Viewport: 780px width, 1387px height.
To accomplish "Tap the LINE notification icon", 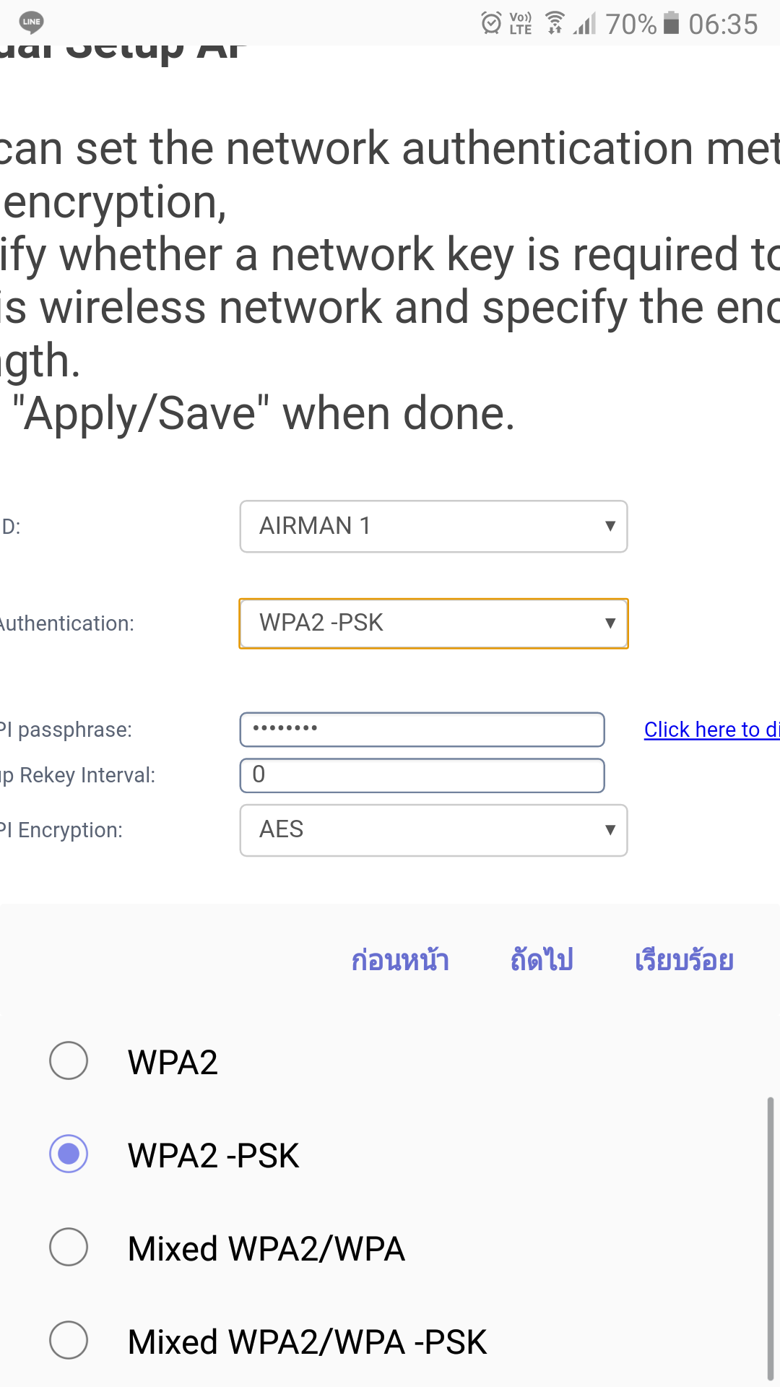I will coord(31,22).
